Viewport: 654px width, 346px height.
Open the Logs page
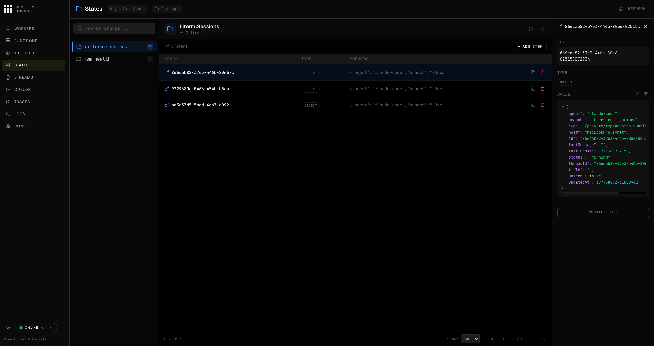click(x=33, y=114)
